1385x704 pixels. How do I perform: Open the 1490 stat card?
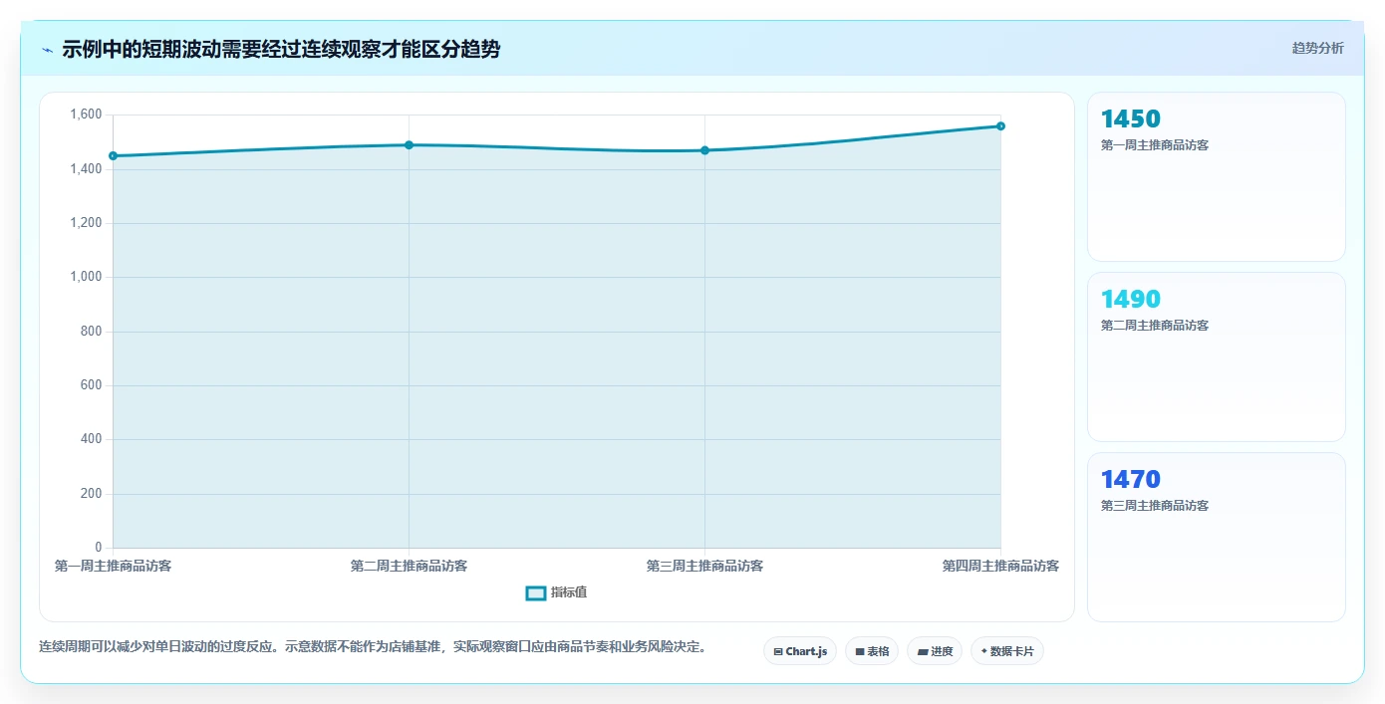coord(1217,357)
